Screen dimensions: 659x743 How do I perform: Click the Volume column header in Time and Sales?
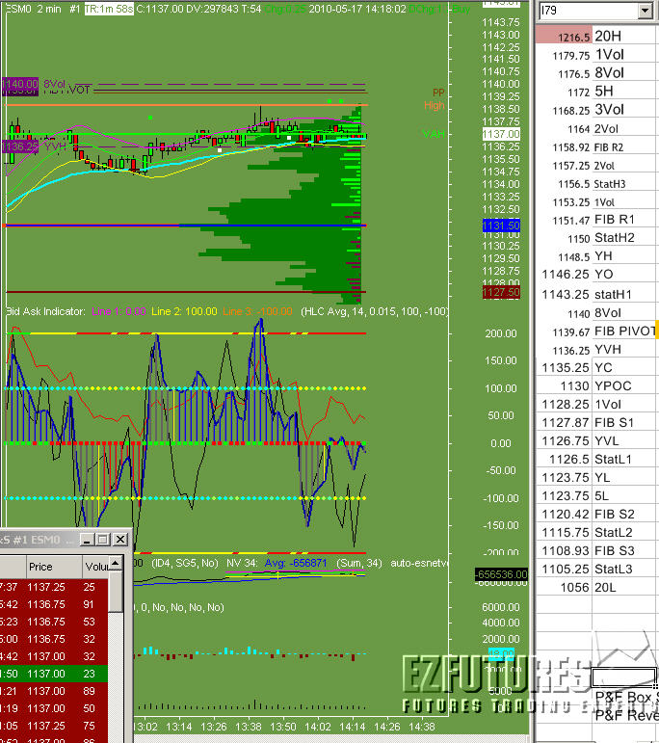pos(95,567)
